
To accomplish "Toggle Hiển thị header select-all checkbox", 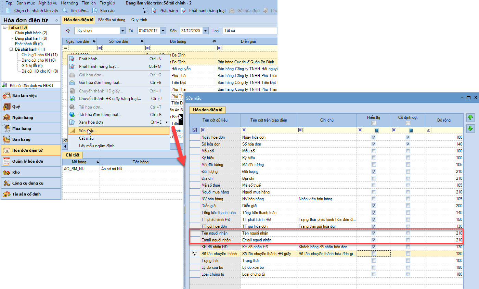I will pyautogui.click(x=374, y=123).
